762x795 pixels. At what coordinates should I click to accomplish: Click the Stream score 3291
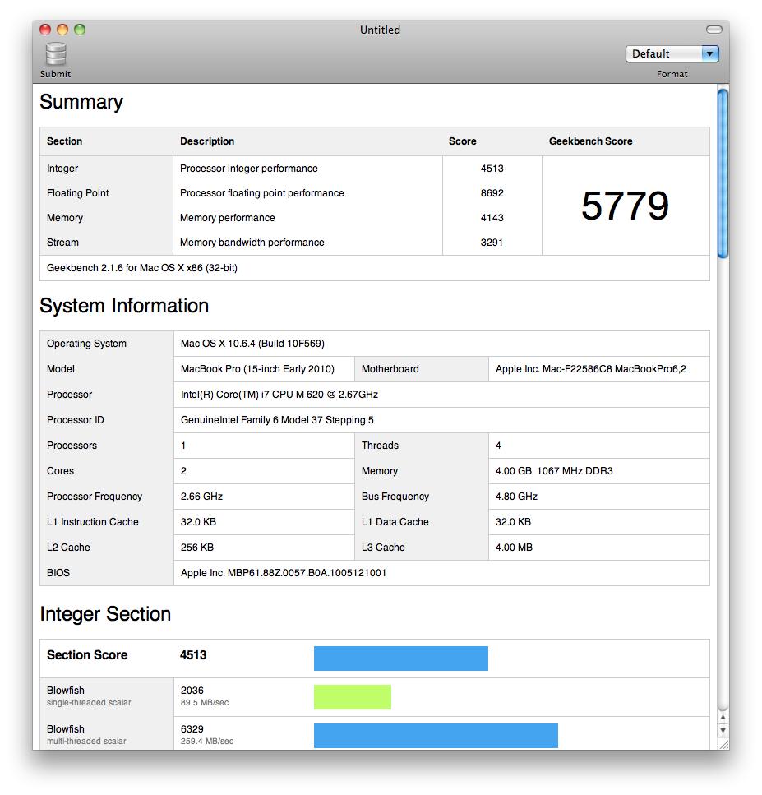pos(492,243)
